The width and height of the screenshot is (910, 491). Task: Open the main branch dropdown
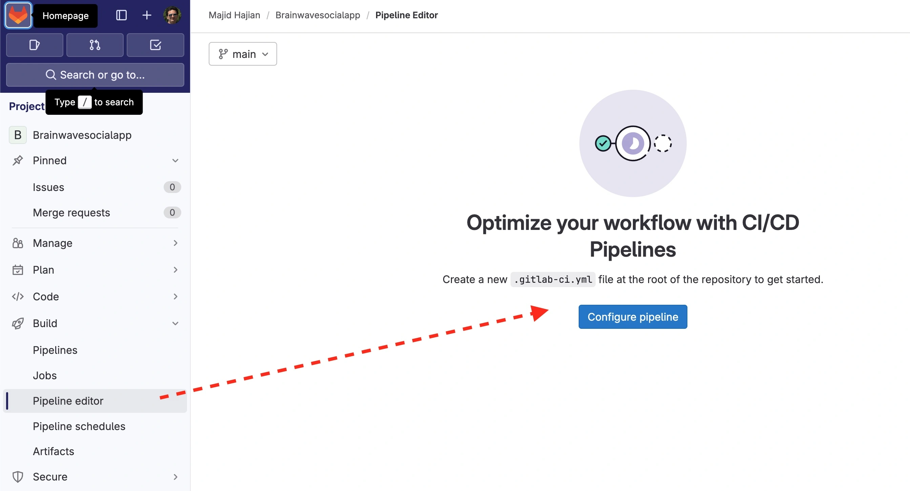coord(243,54)
